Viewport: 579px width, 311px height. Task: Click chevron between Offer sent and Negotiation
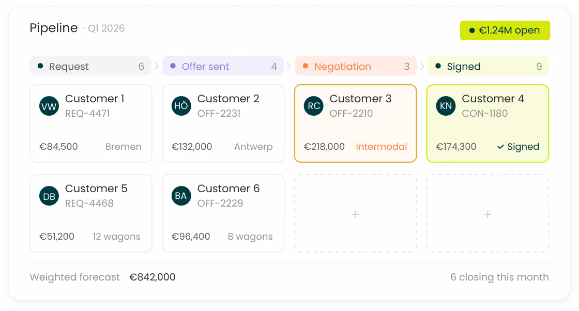click(x=289, y=66)
